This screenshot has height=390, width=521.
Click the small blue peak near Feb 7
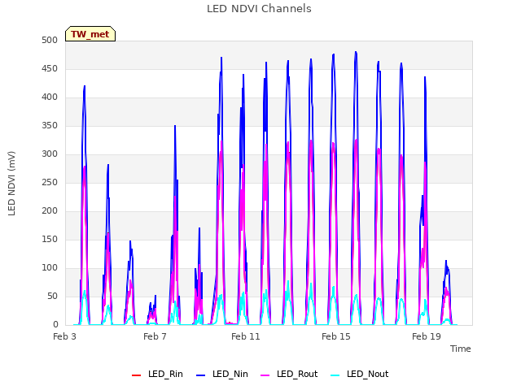pyautogui.click(x=155, y=296)
